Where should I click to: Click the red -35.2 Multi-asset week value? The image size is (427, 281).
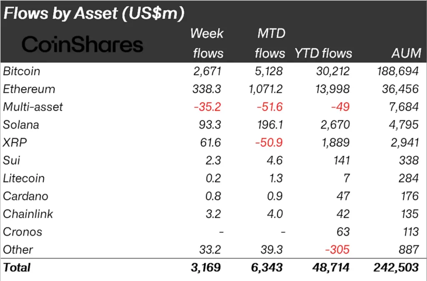(x=207, y=107)
